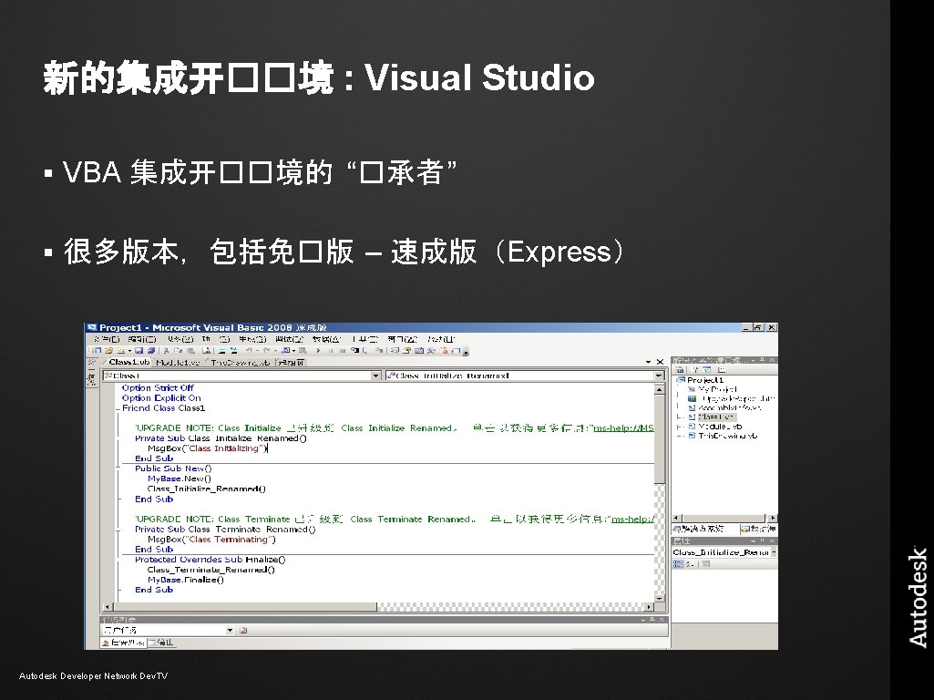This screenshot has width=934, height=700.
Task: Click the new task icon in task list panel
Action: click(x=243, y=630)
